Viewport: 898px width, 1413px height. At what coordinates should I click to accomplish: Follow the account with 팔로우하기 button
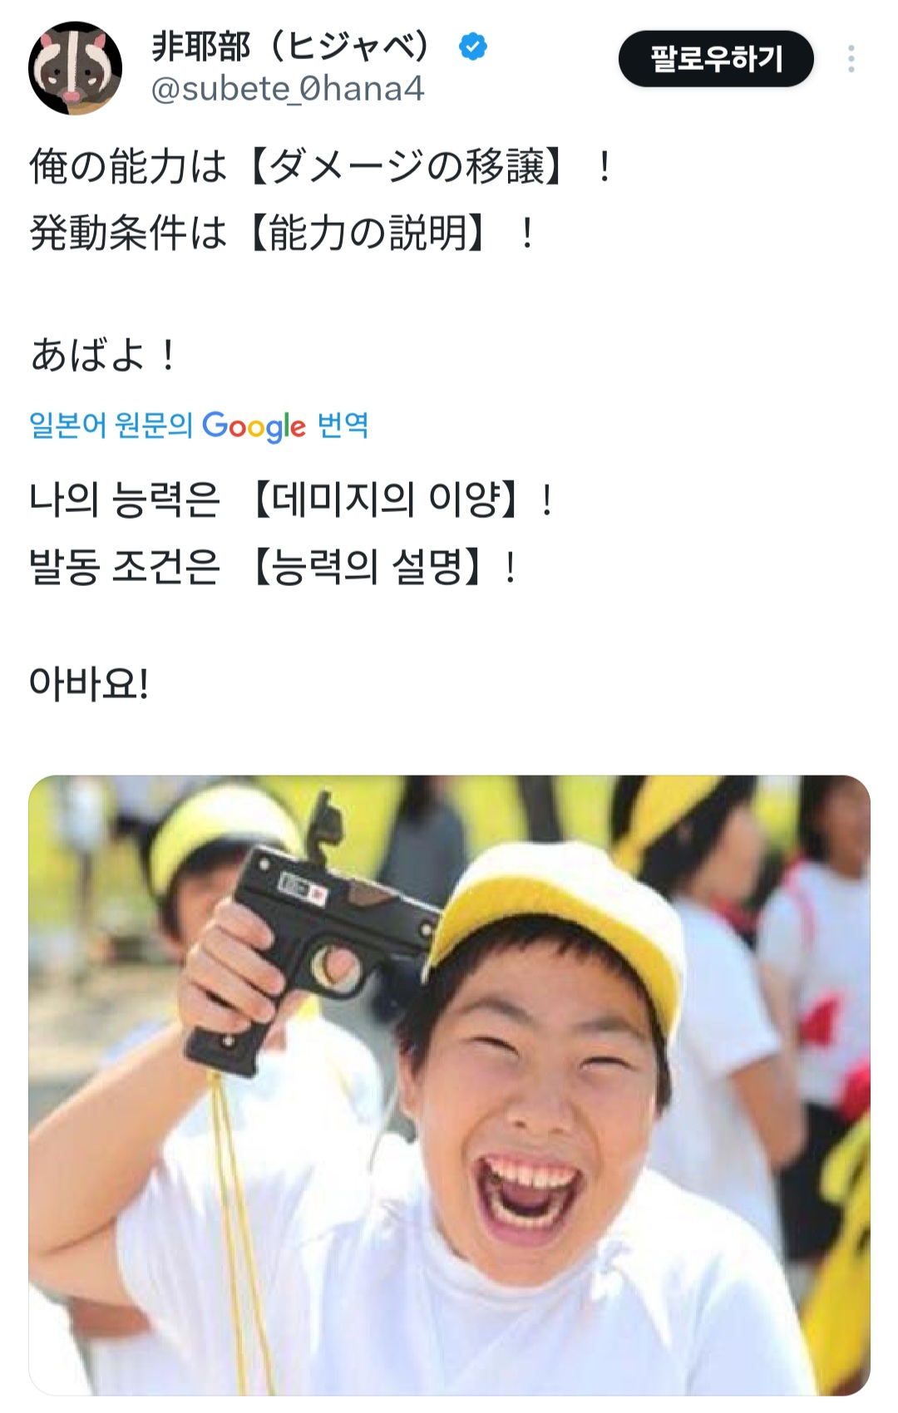tap(716, 59)
